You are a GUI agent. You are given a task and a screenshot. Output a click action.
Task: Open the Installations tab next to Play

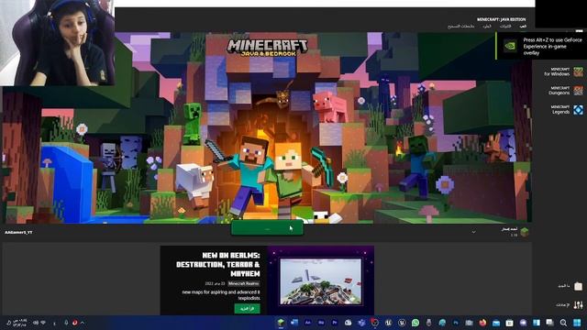pyautogui.click(x=505, y=27)
